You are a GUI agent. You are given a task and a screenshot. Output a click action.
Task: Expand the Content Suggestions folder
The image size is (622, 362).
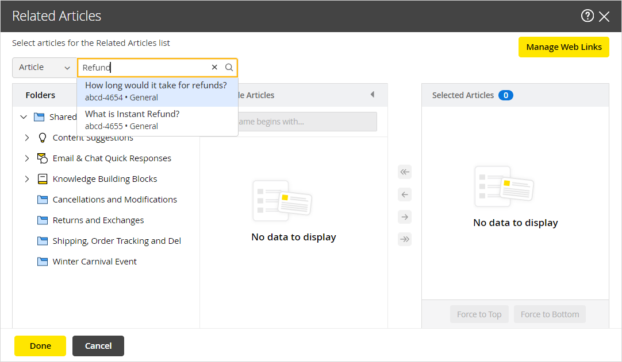(27, 138)
